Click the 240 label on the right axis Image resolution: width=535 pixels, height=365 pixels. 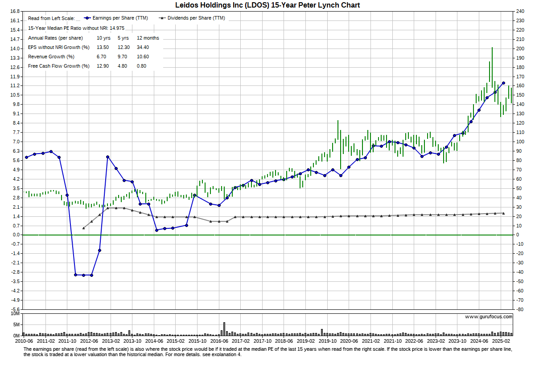point(520,11)
